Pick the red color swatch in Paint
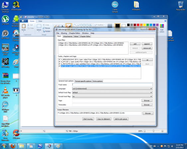 [138, 25]
